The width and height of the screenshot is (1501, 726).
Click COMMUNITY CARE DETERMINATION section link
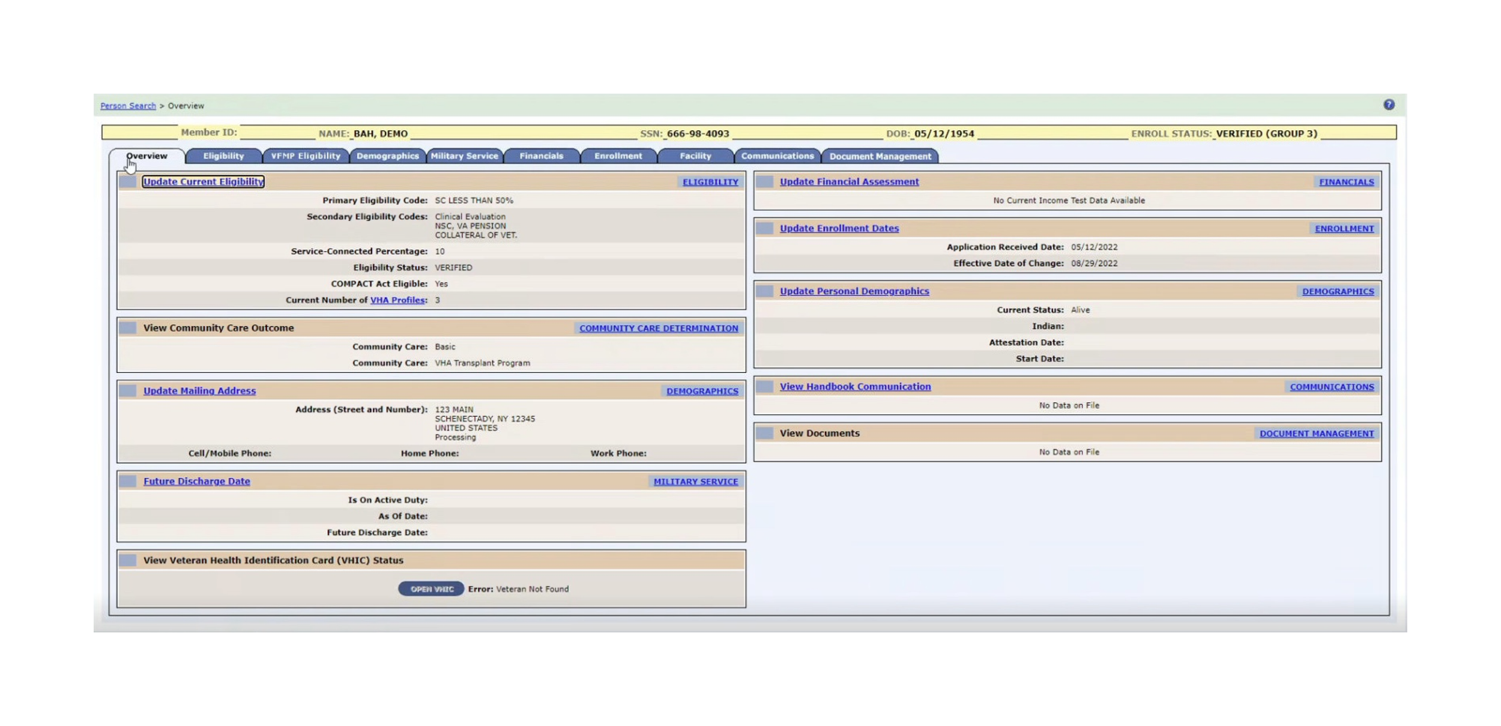[x=659, y=328]
